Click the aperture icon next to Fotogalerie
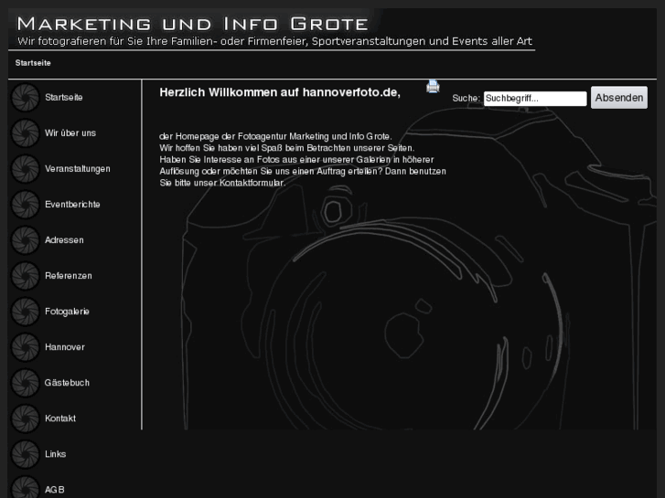Viewport: 665px width, 498px height. [x=25, y=312]
